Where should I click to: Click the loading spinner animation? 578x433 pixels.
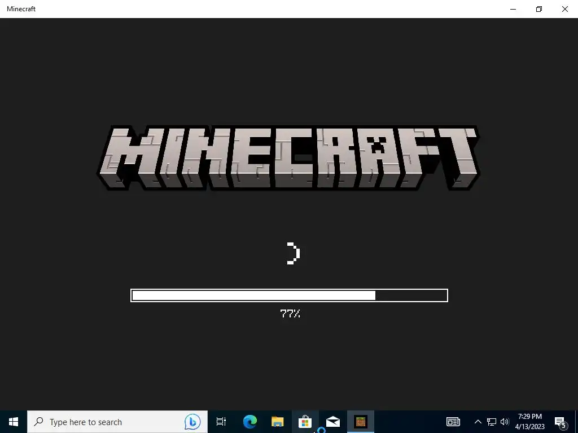[x=294, y=253]
